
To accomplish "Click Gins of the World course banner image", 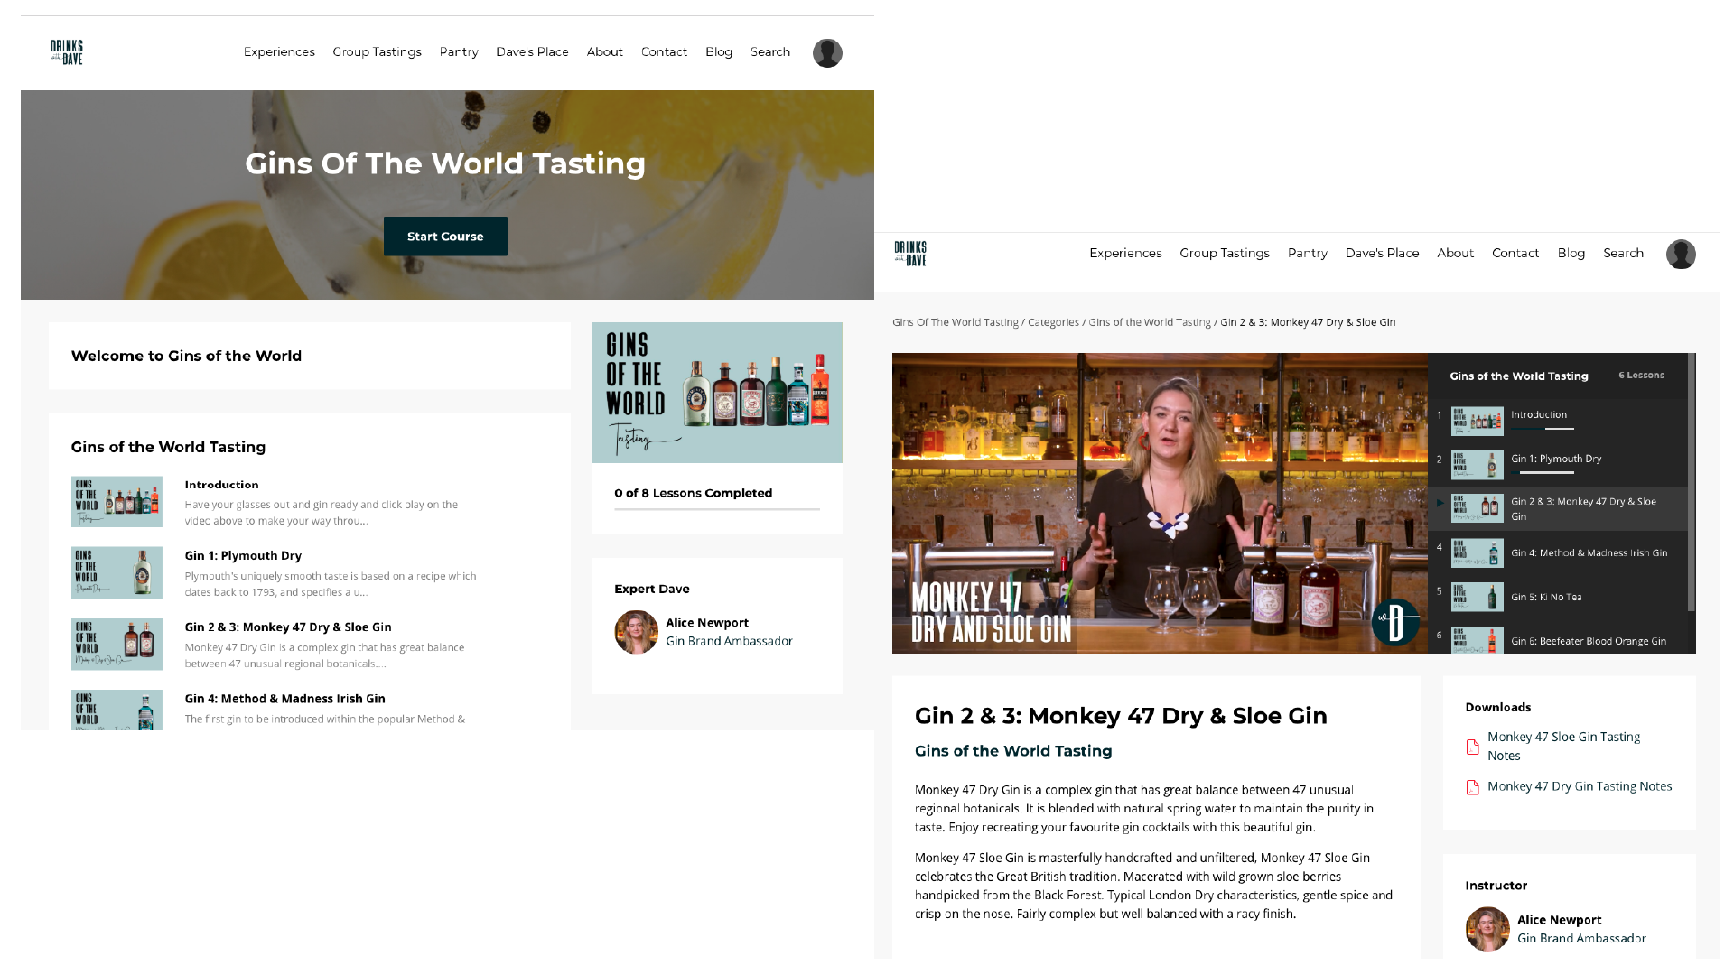I will pyautogui.click(x=717, y=393).
